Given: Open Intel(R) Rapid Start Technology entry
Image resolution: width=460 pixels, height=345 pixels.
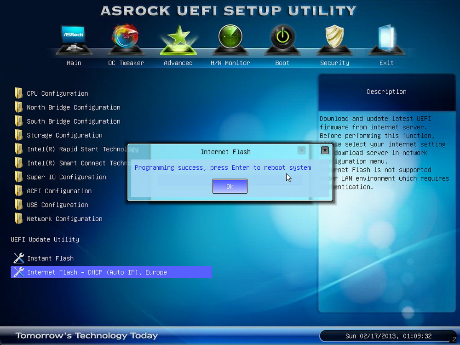Looking at the screenshot, I should point(77,149).
